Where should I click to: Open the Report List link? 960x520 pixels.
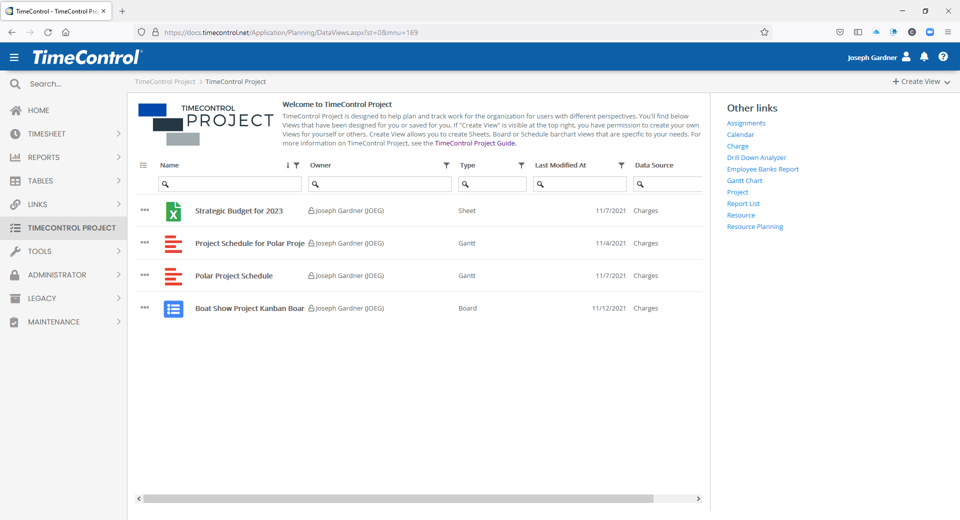click(x=743, y=204)
